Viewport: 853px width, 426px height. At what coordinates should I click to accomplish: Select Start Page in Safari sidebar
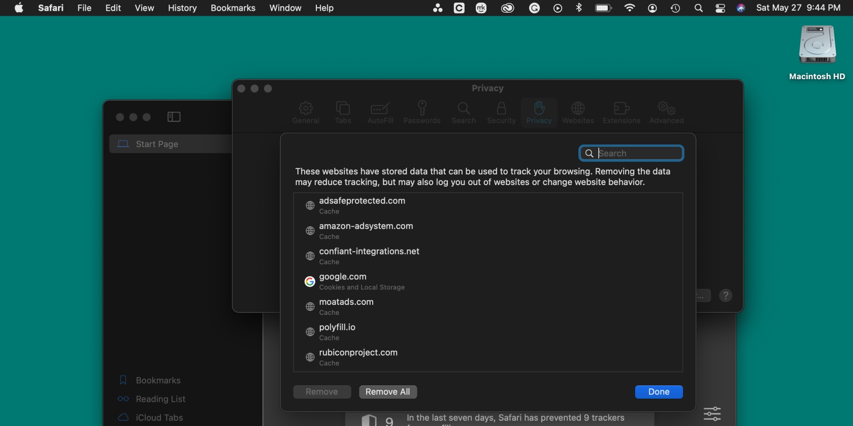point(171,144)
